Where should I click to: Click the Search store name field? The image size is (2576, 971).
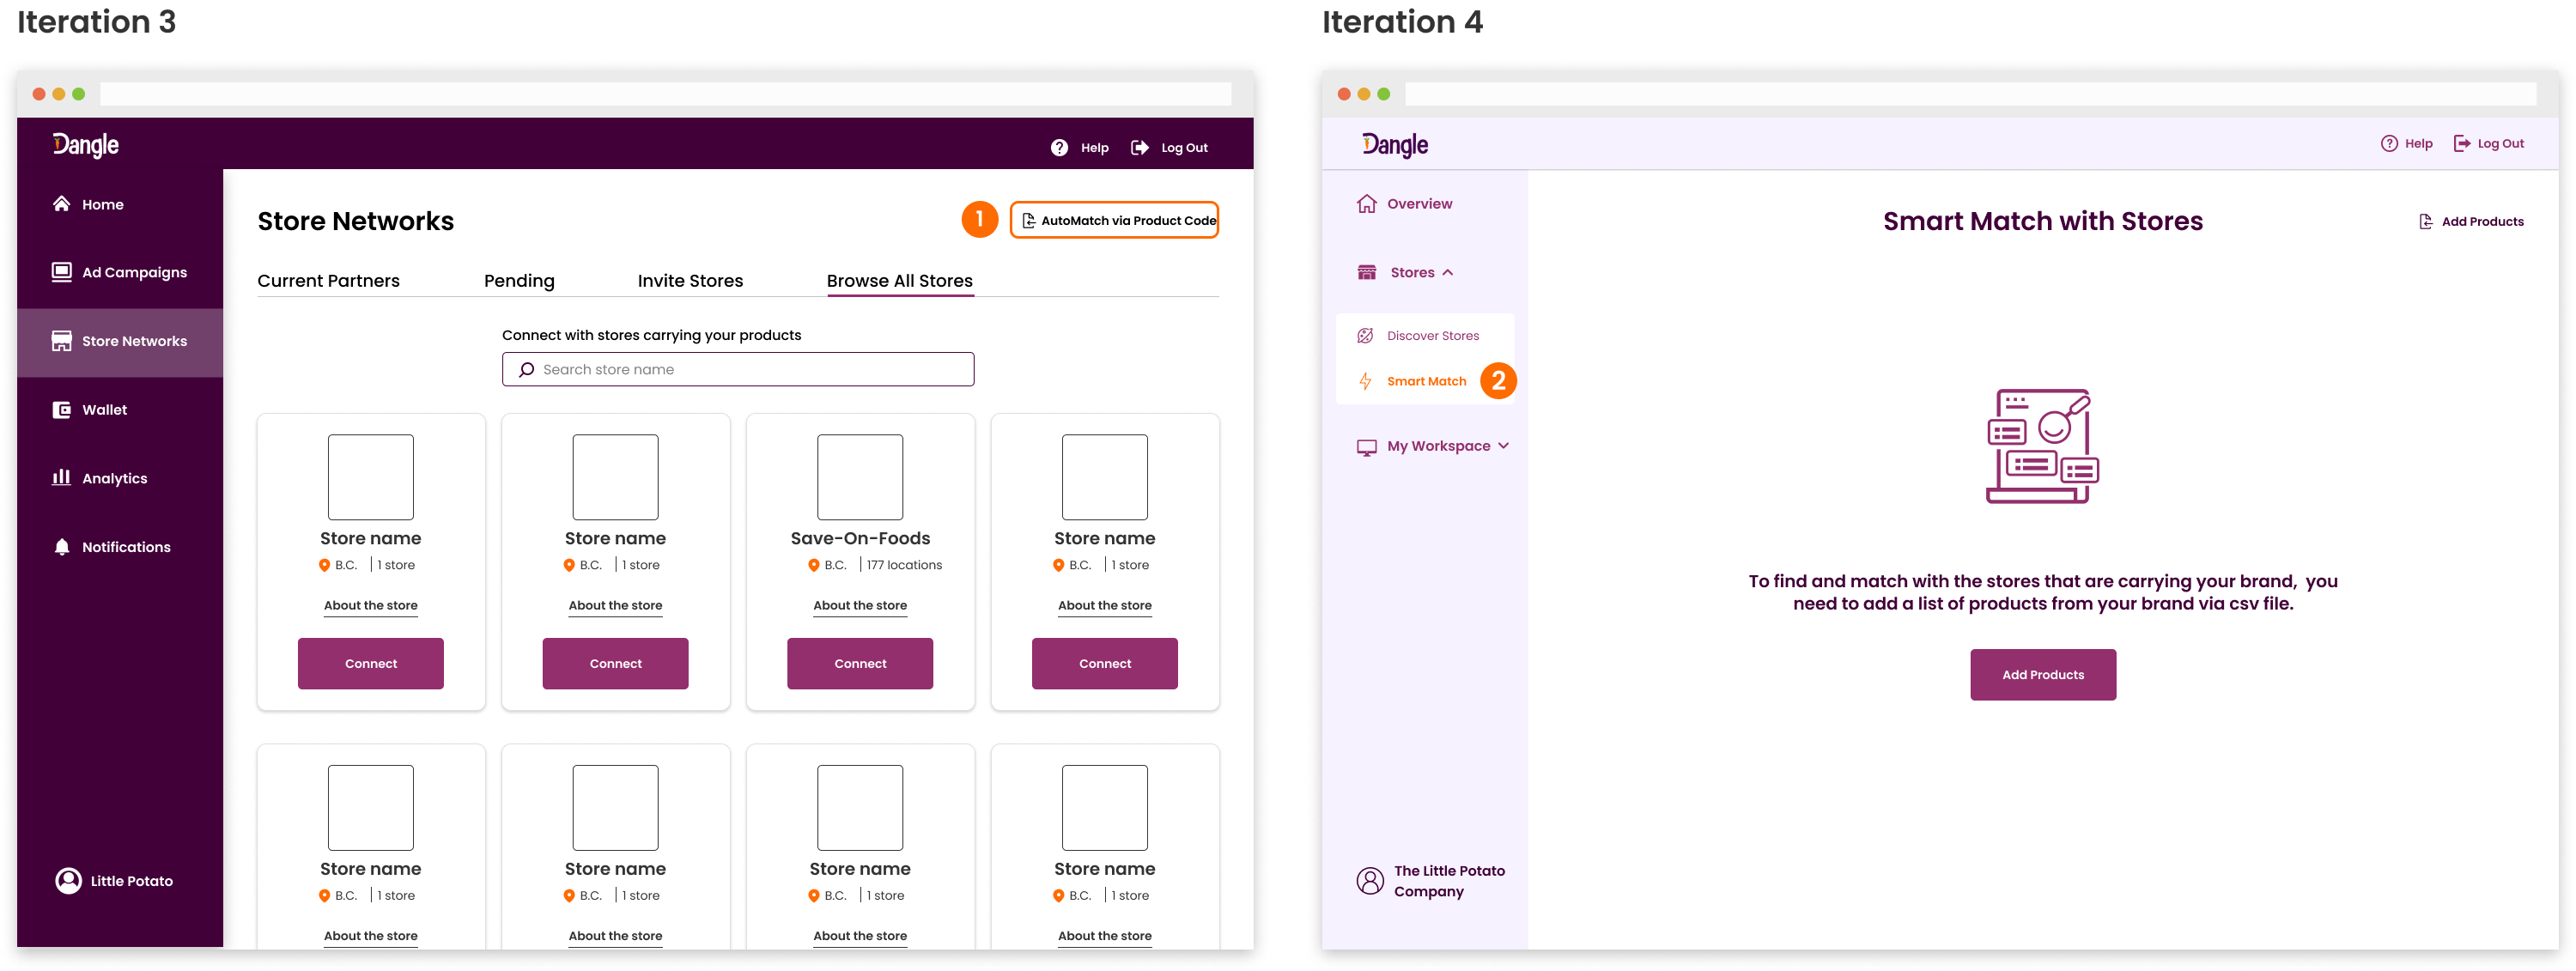[738, 370]
